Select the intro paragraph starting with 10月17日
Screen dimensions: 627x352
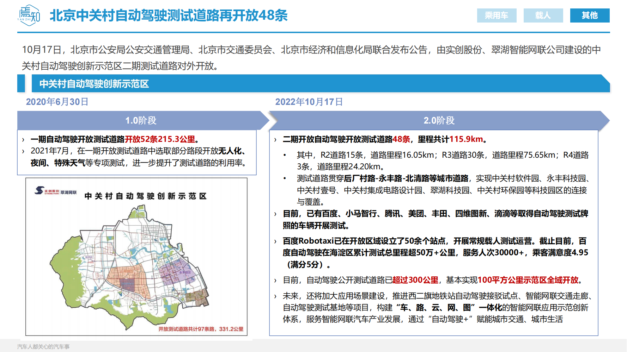tap(311, 58)
